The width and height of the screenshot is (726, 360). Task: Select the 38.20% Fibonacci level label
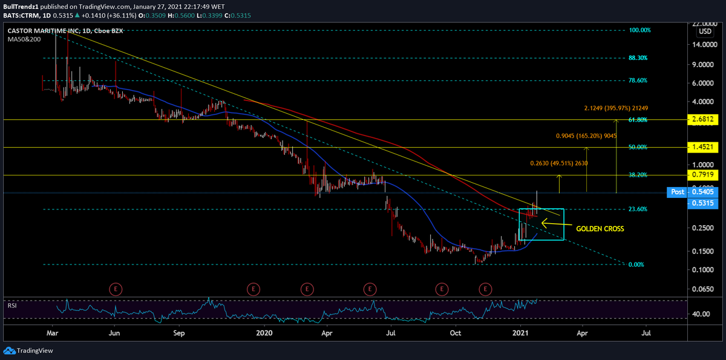click(638, 175)
